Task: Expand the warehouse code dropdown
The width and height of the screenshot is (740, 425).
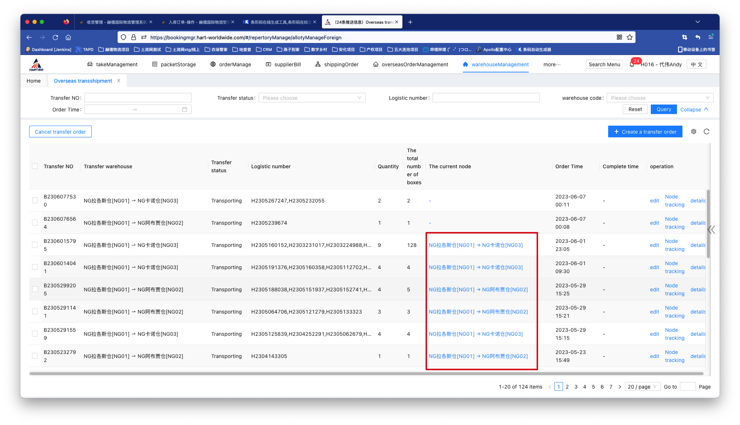Action: point(660,98)
